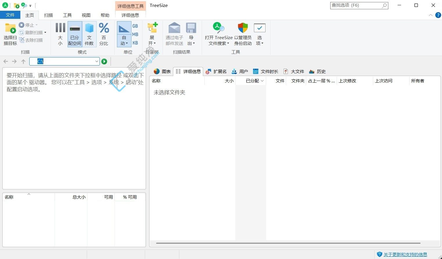442x259 pixels.
Task: Click the go up one level arrow
Action: [x=24, y=61]
